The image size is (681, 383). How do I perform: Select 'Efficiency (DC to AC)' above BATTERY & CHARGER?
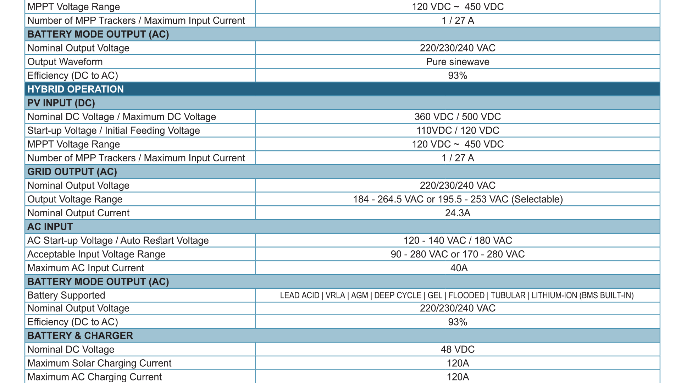(73, 322)
